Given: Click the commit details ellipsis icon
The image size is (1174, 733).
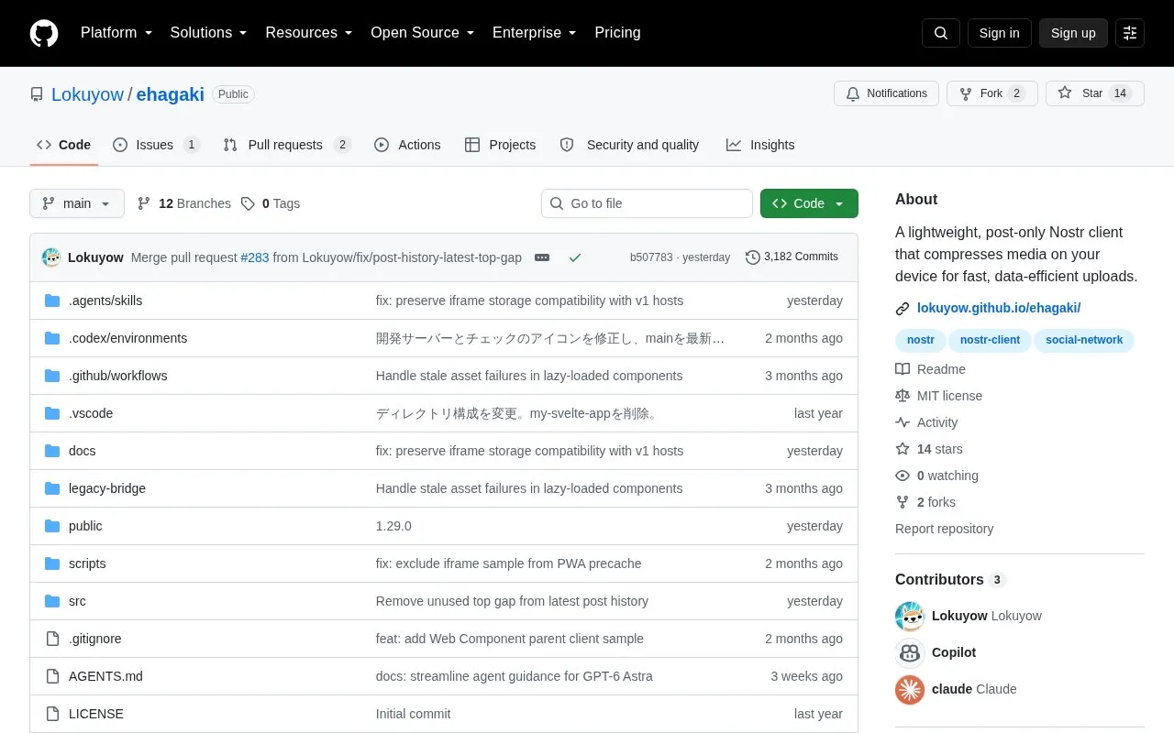Looking at the screenshot, I should pos(542,257).
